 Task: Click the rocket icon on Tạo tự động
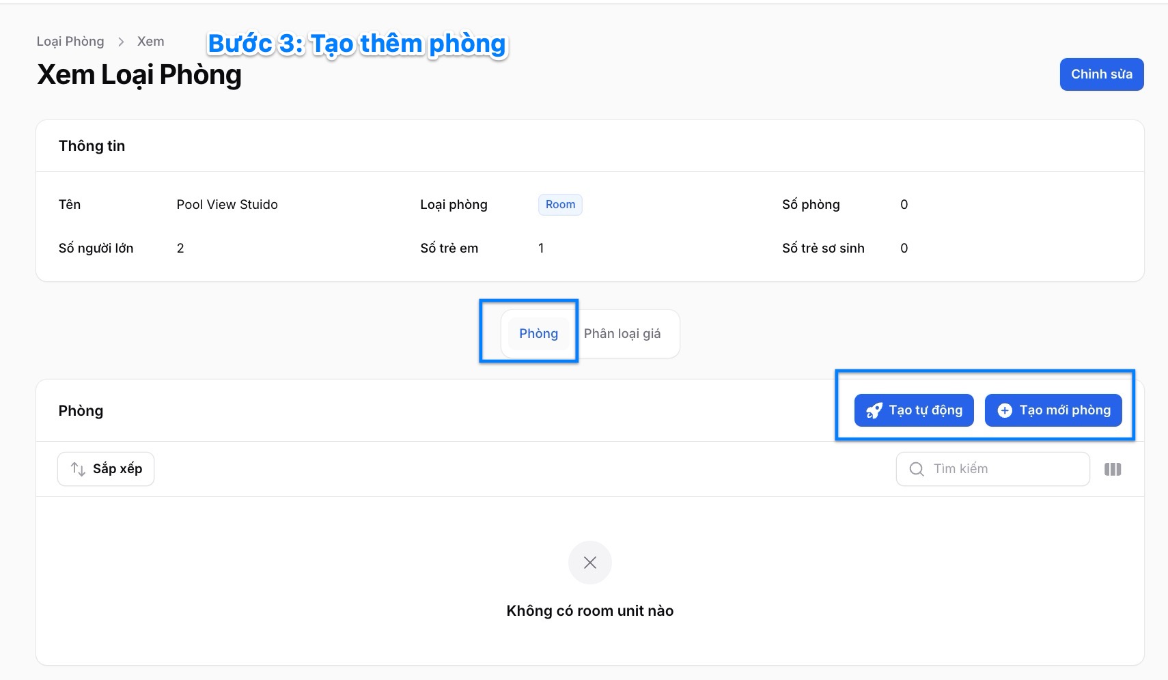(x=874, y=410)
